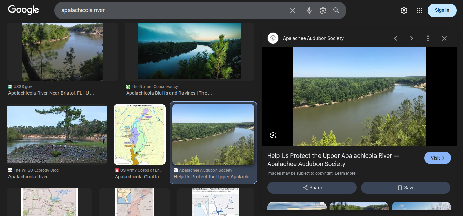This screenshot has height=216, width=463.
Task: Open panel title Help Us Protect the Upper Apalachicola
Action: [x=333, y=160]
